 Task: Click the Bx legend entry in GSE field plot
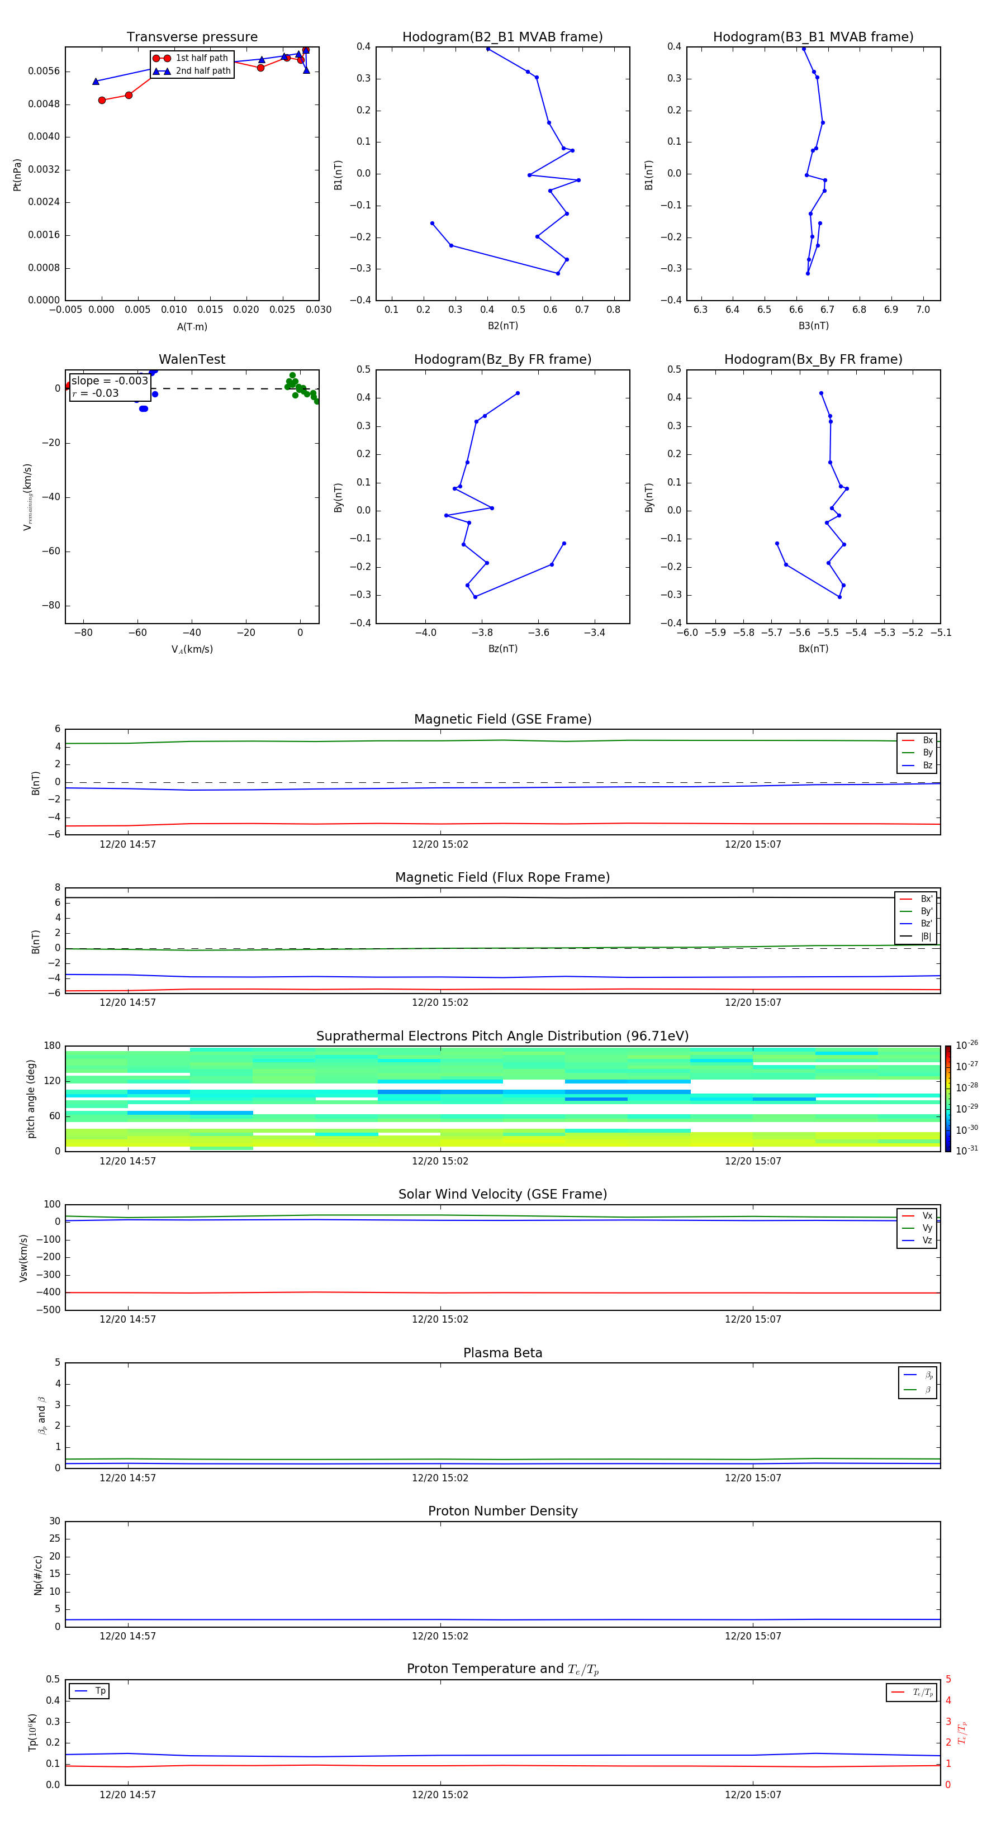pyautogui.click(x=917, y=740)
